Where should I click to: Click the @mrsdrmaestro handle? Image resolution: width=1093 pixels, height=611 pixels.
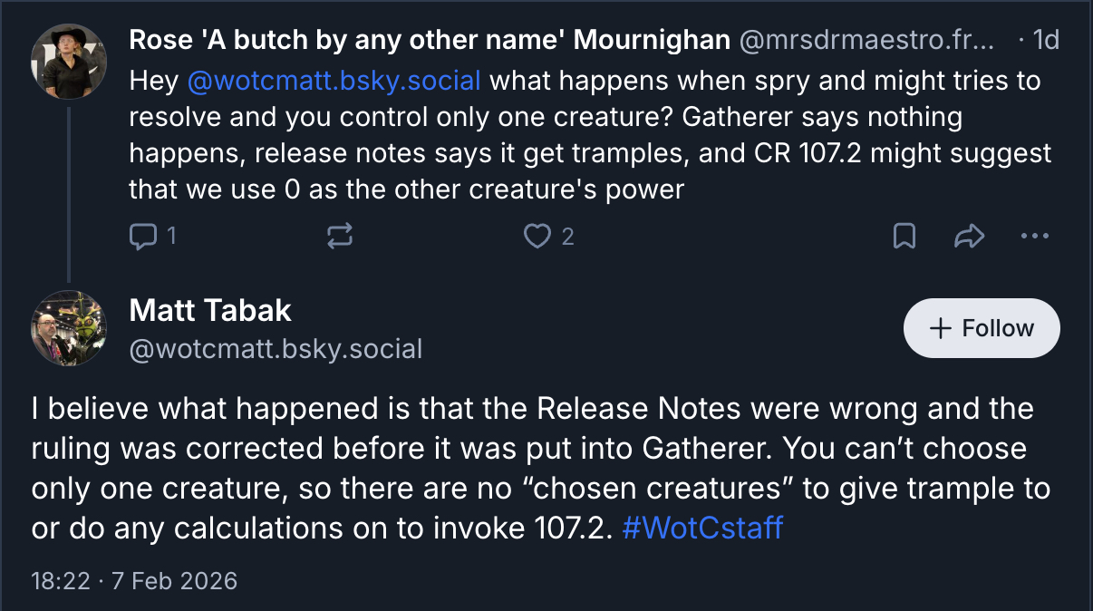click(866, 40)
